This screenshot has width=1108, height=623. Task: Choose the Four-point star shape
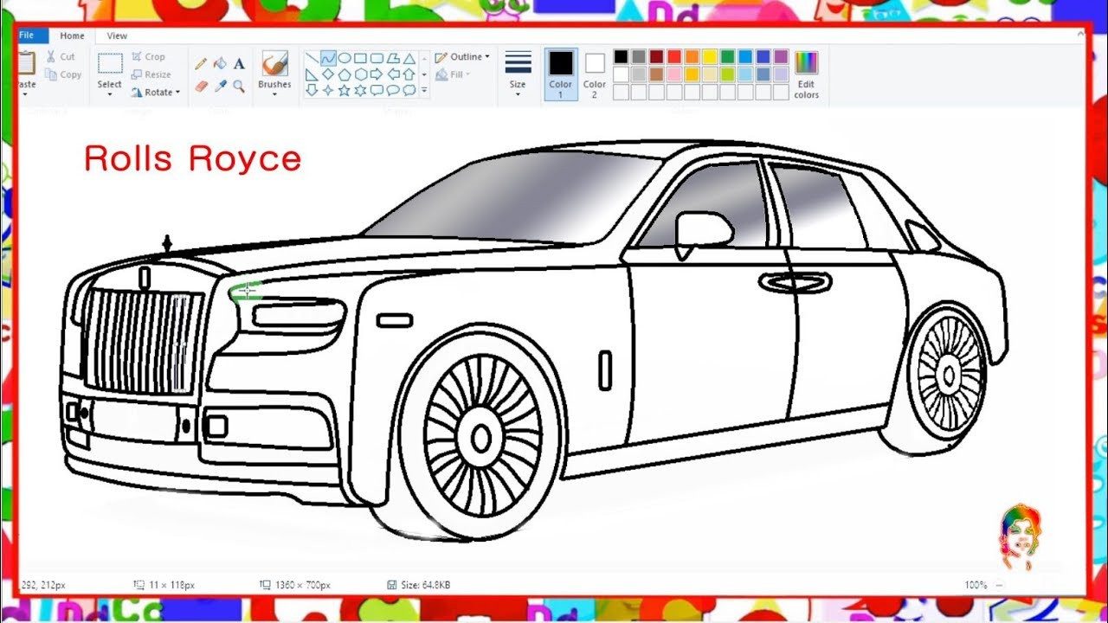[328, 90]
